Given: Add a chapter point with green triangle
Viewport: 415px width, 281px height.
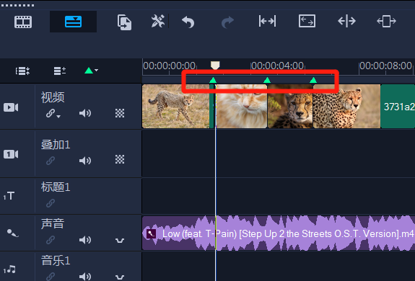Looking at the screenshot, I should click(x=89, y=71).
